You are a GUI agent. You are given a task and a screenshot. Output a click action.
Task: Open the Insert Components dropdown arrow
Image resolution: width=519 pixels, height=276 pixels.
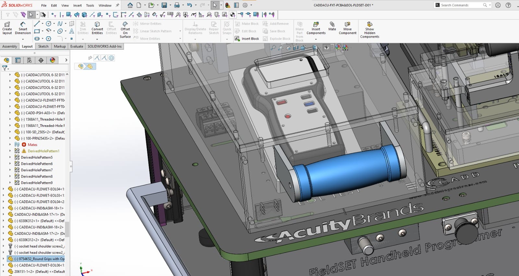click(x=316, y=40)
